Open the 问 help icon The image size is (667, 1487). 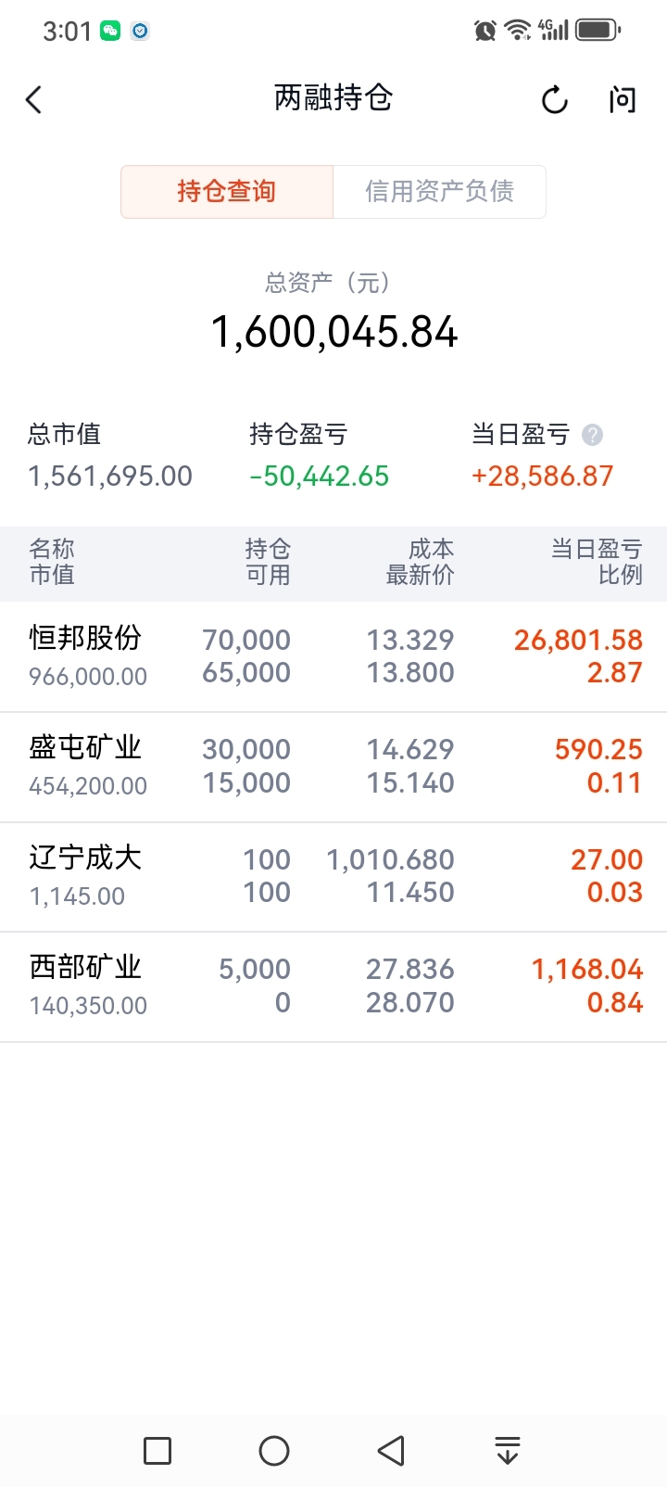tap(623, 99)
